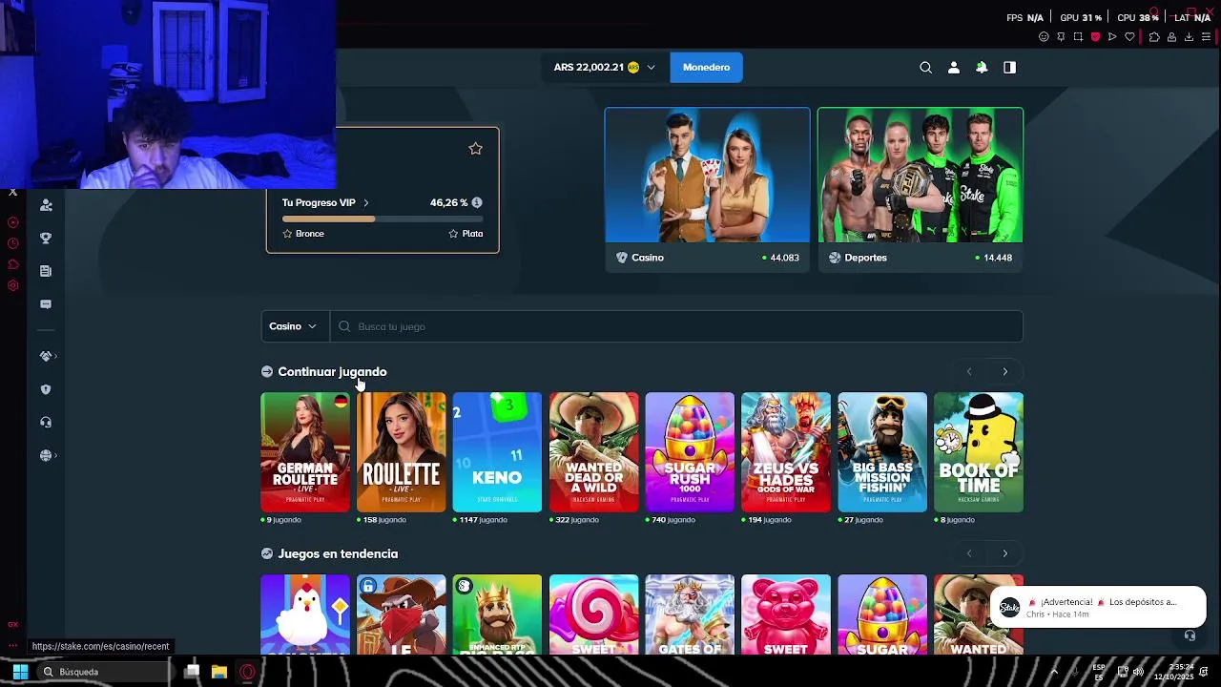1221x687 pixels.
Task: Open the blog newspaper icon in sidebar
Action: coord(46,271)
